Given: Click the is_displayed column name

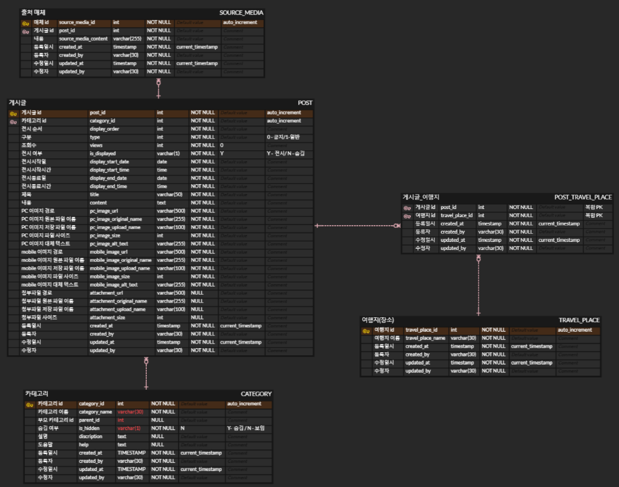Looking at the screenshot, I should tap(102, 154).
